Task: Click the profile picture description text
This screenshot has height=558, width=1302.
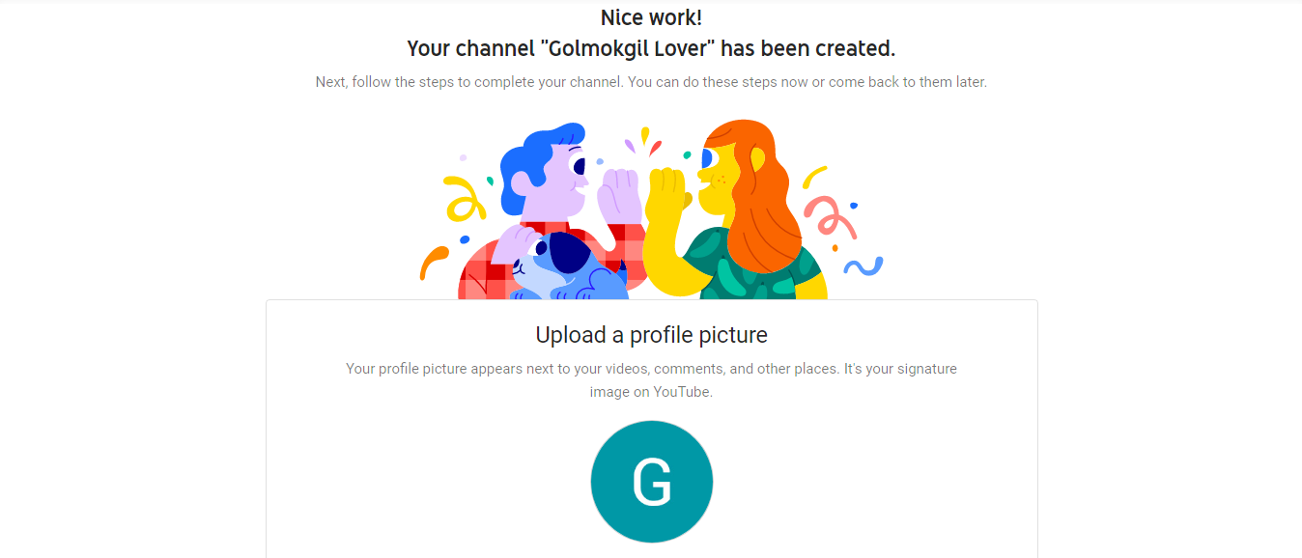Action: [651, 369]
